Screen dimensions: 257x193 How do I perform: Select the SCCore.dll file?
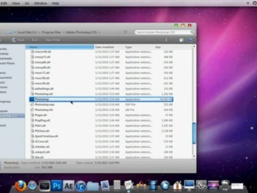101,141
